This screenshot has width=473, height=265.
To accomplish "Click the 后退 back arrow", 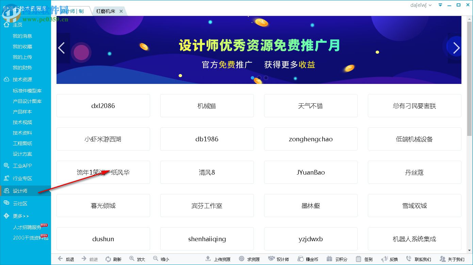I will (x=61, y=259).
